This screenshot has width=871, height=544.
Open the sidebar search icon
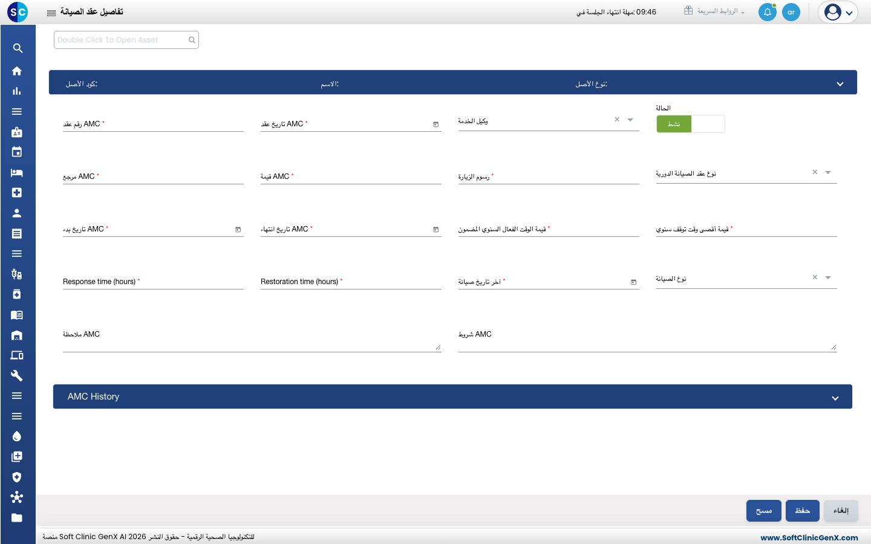pyautogui.click(x=18, y=48)
